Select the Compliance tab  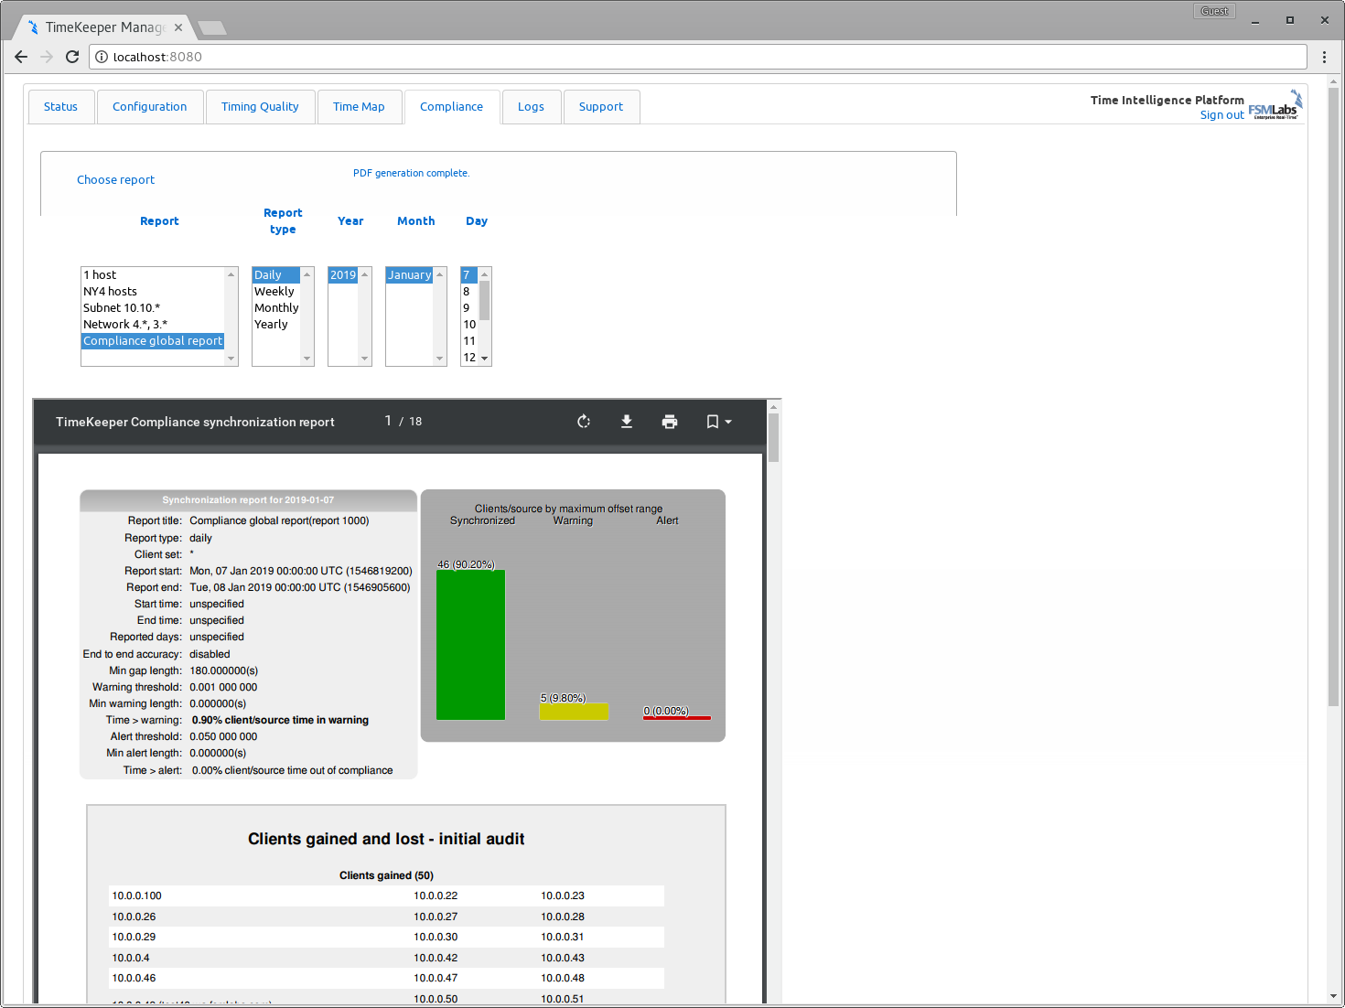tap(451, 107)
